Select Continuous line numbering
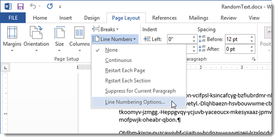Screen dimensions: 278x140 coord(139,60)
